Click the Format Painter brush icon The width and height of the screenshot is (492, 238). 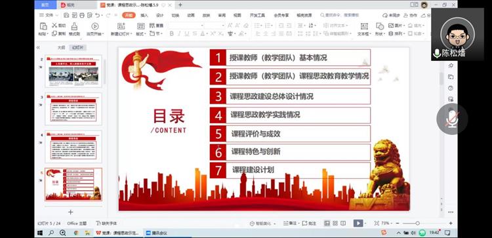[x=74, y=26]
